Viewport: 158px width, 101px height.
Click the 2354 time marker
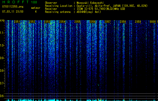click(62, 22)
